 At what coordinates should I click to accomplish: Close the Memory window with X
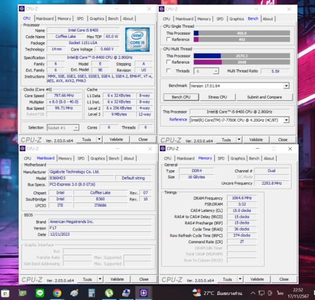click(290, 149)
